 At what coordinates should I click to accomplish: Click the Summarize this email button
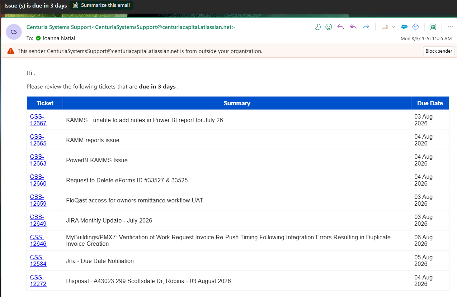[101, 5]
